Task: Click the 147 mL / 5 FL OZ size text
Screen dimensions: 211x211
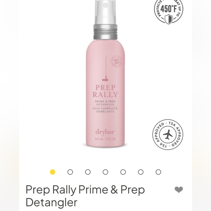Action: pos(105,139)
